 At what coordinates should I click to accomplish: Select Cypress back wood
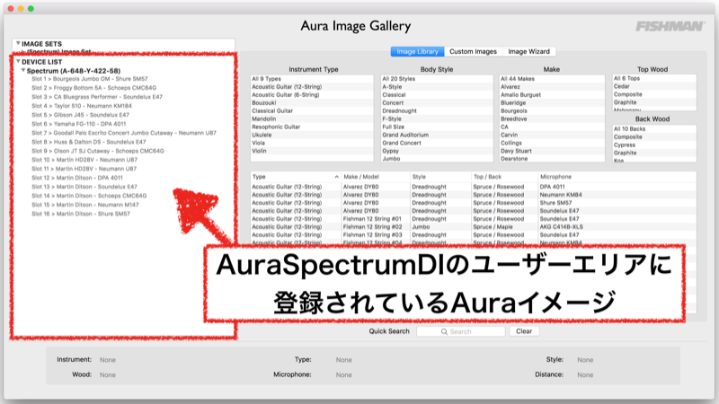tap(654, 145)
